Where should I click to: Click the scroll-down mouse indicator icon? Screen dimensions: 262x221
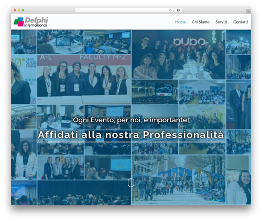pyautogui.click(x=131, y=182)
